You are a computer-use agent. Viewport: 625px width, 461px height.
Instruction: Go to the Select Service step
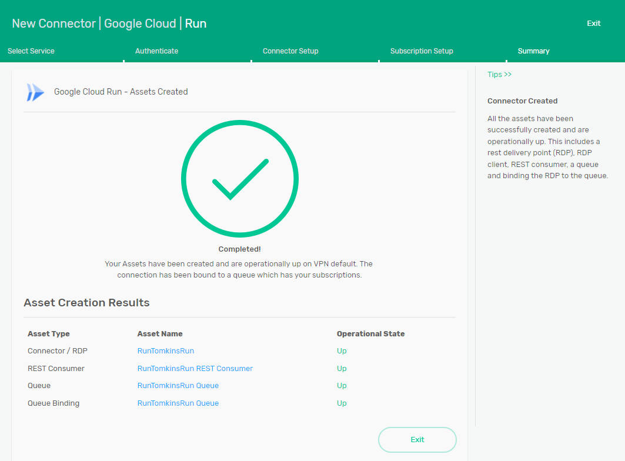[31, 51]
